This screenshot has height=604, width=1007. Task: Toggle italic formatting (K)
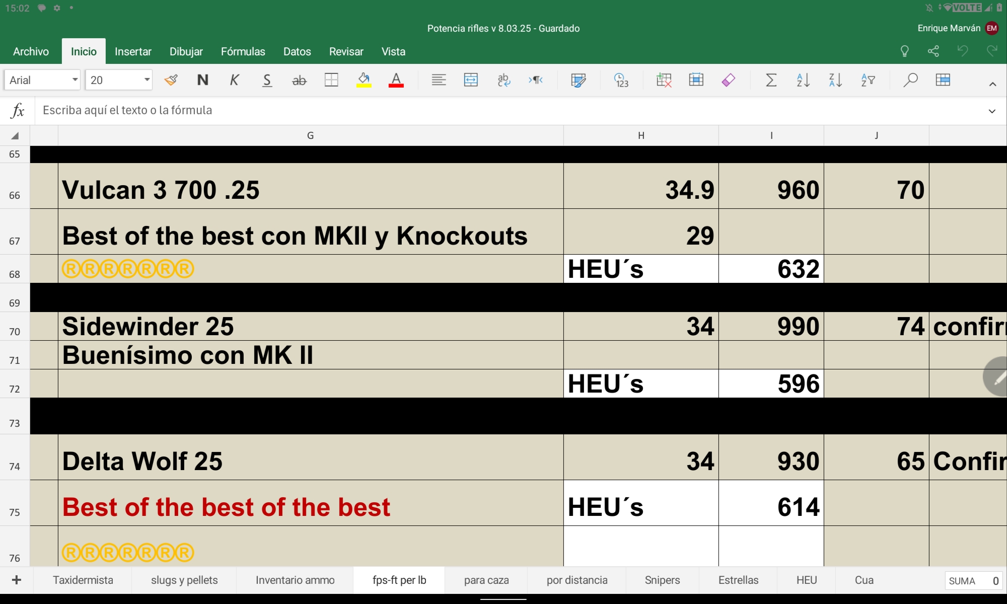click(x=234, y=80)
